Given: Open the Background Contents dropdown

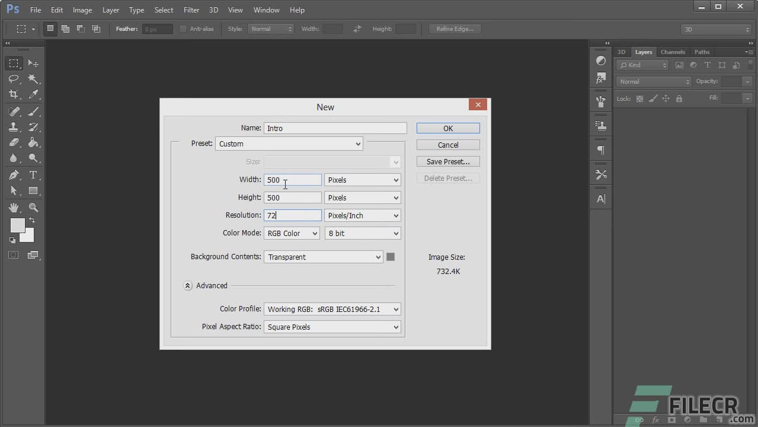Looking at the screenshot, I should [323, 257].
